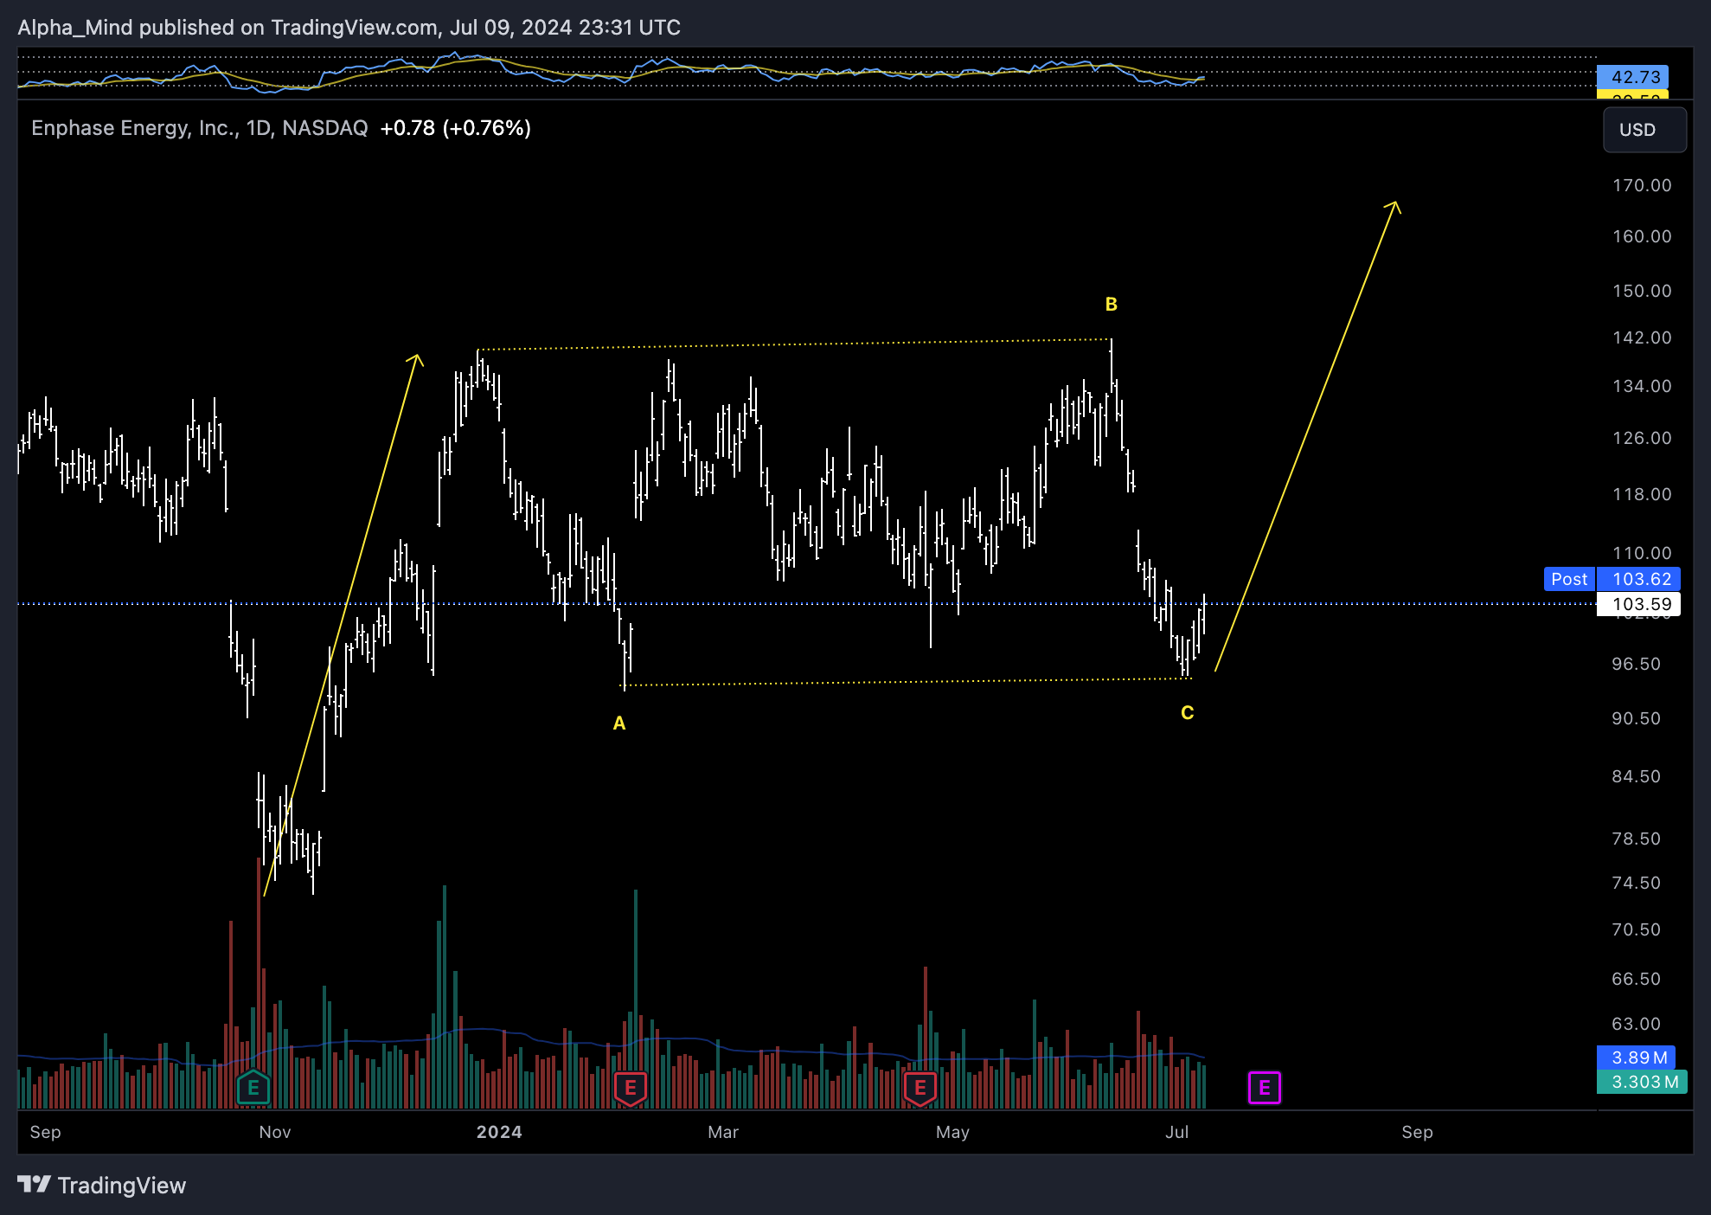
Task: Click the 142.00 price axis label
Action: [1642, 337]
